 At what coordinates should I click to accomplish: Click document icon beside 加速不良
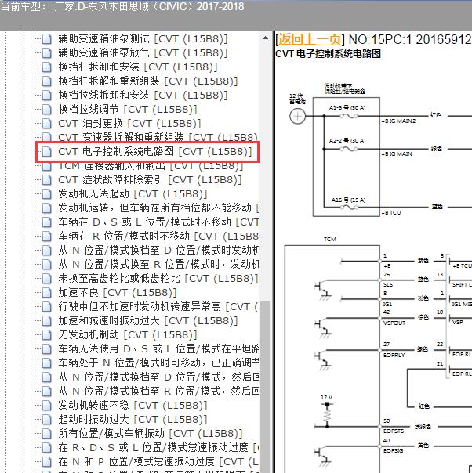pyautogui.click(x=46, y=292)
